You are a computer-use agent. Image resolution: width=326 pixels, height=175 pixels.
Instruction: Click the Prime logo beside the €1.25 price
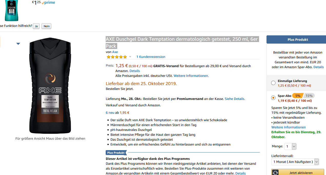[x=48, y=3]
